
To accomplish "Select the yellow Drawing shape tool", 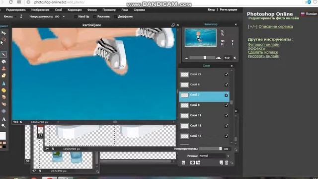I will [3, 76].
